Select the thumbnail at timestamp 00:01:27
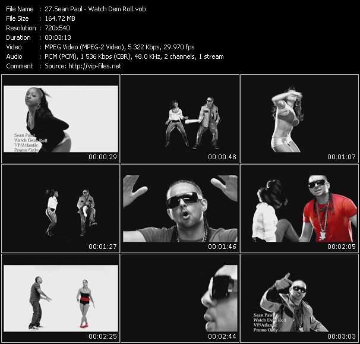360x344 pixels. pos(61,209)
